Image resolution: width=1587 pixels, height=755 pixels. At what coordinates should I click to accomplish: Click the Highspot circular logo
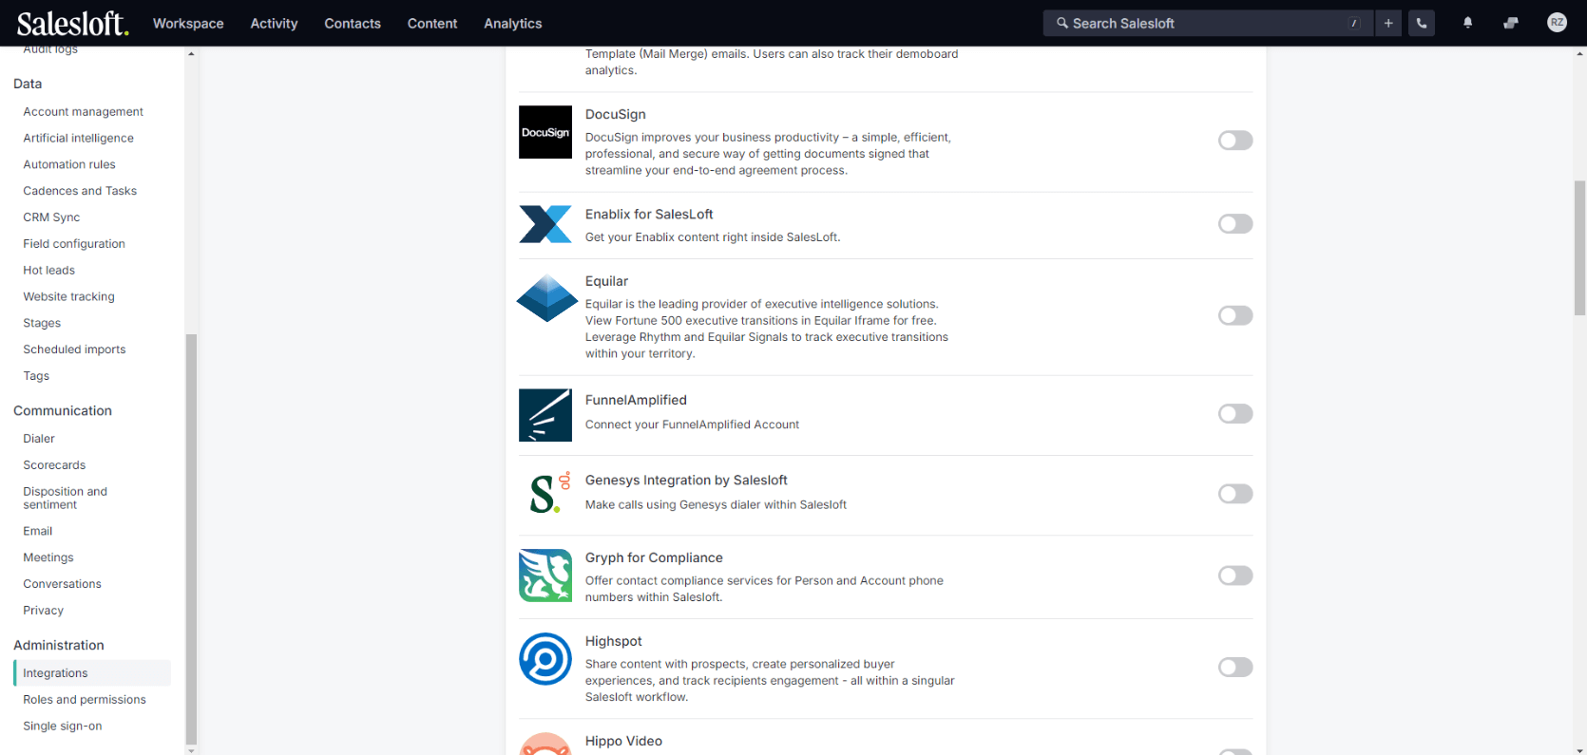tap(545, 659)
